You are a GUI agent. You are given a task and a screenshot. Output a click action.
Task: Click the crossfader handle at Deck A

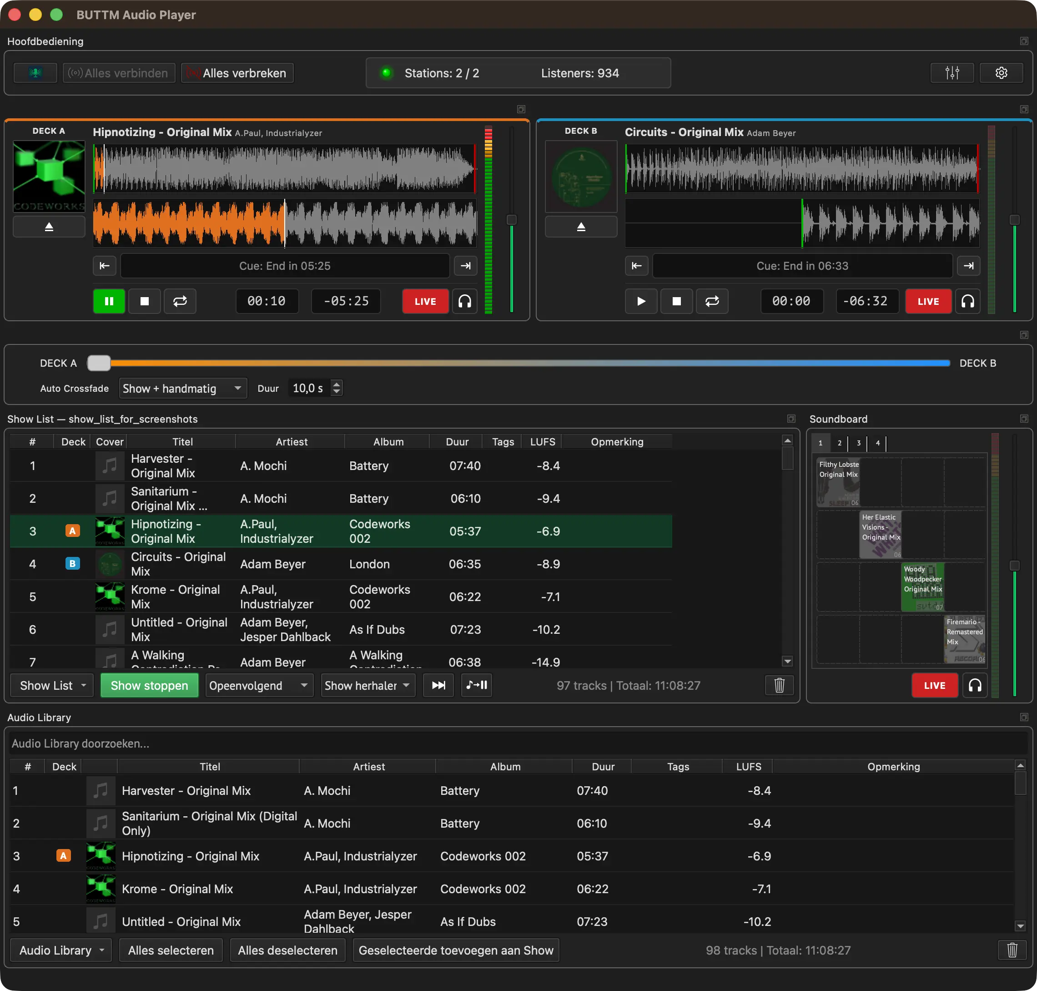click(99, 363)
